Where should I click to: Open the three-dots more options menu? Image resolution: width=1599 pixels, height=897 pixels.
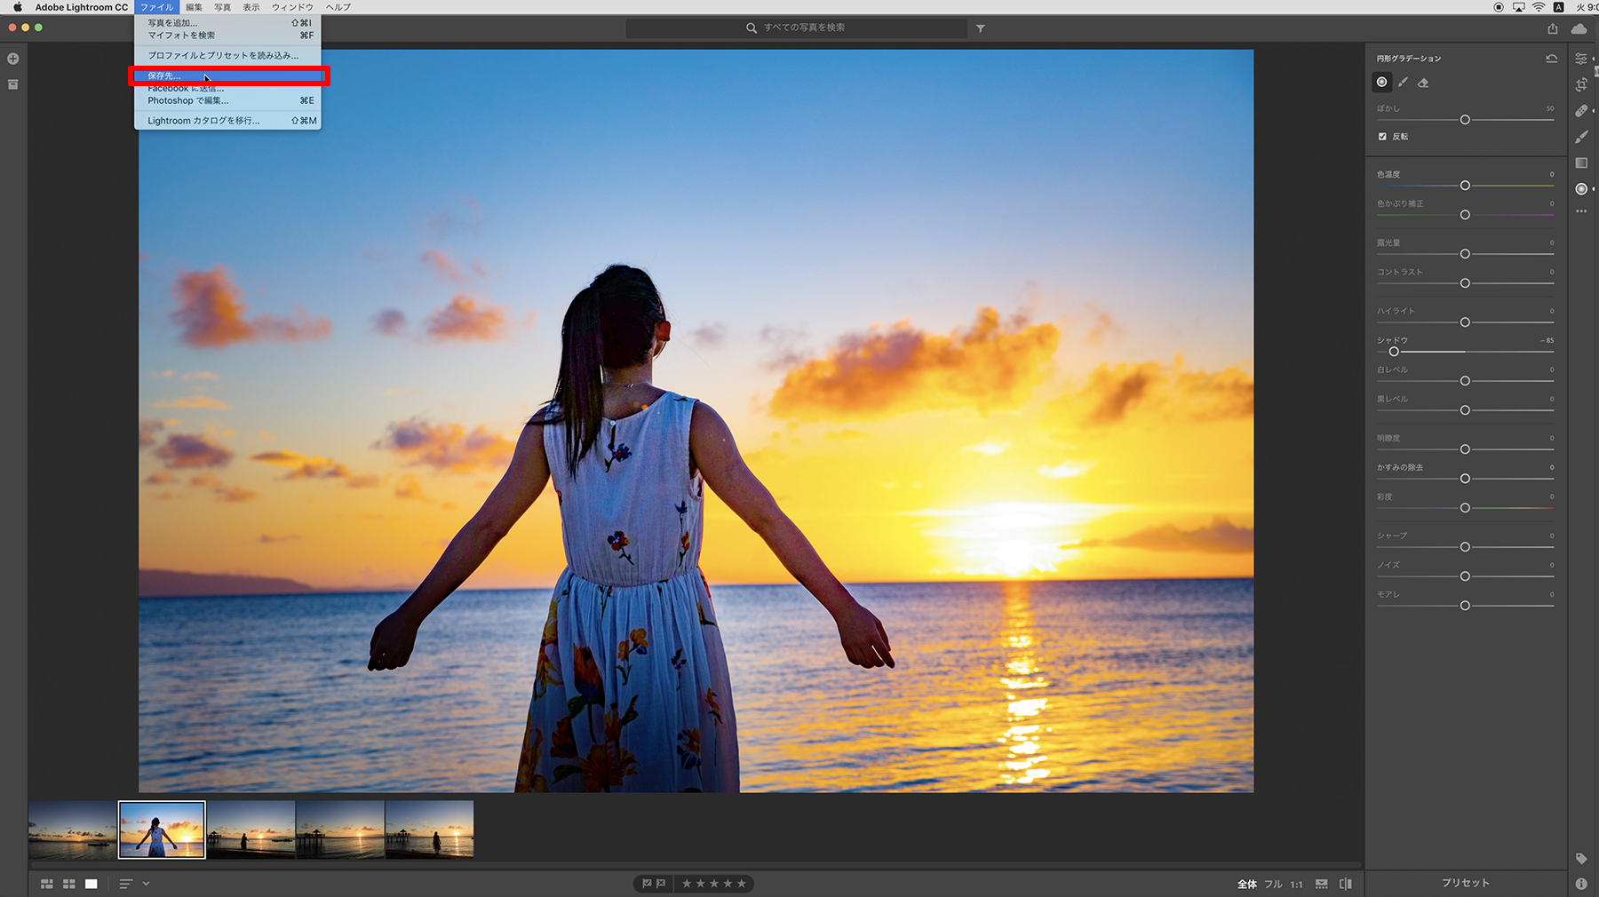pos(1581,211)
